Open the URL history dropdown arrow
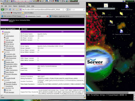 (65, 10)
